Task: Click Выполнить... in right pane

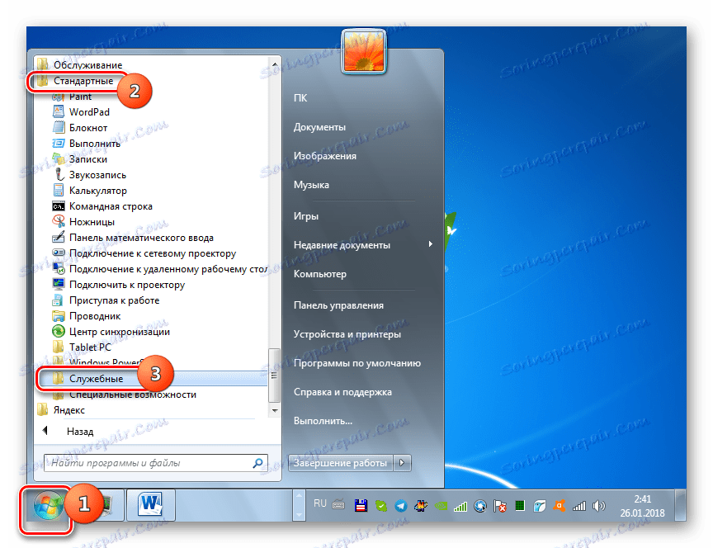Action: coord(323,421)
